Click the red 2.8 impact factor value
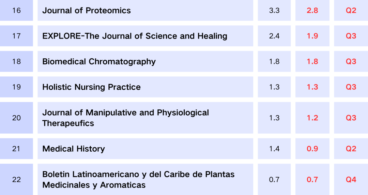Screen dimensions: 368x195 click(312, 10)
